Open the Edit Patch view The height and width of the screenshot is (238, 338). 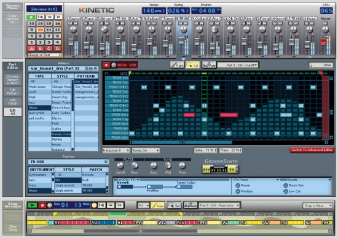tap(12, 102)
